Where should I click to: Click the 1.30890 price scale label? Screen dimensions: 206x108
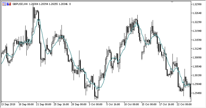197,58
